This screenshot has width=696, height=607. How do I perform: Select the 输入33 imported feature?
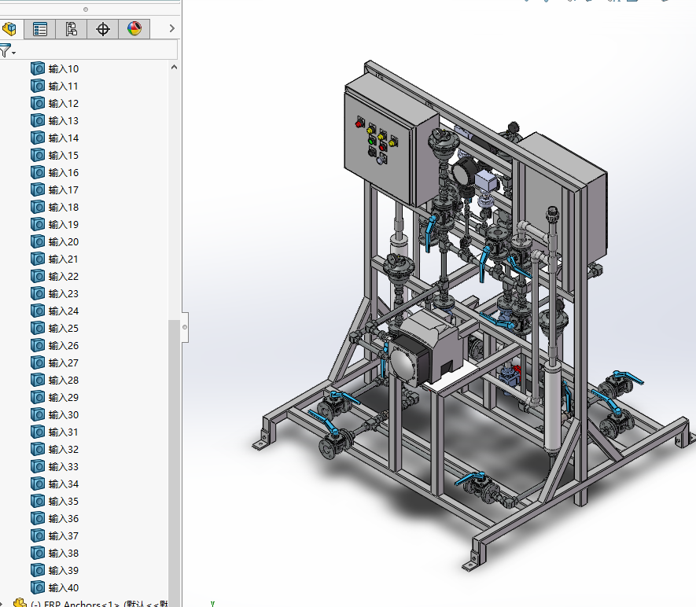63,466
